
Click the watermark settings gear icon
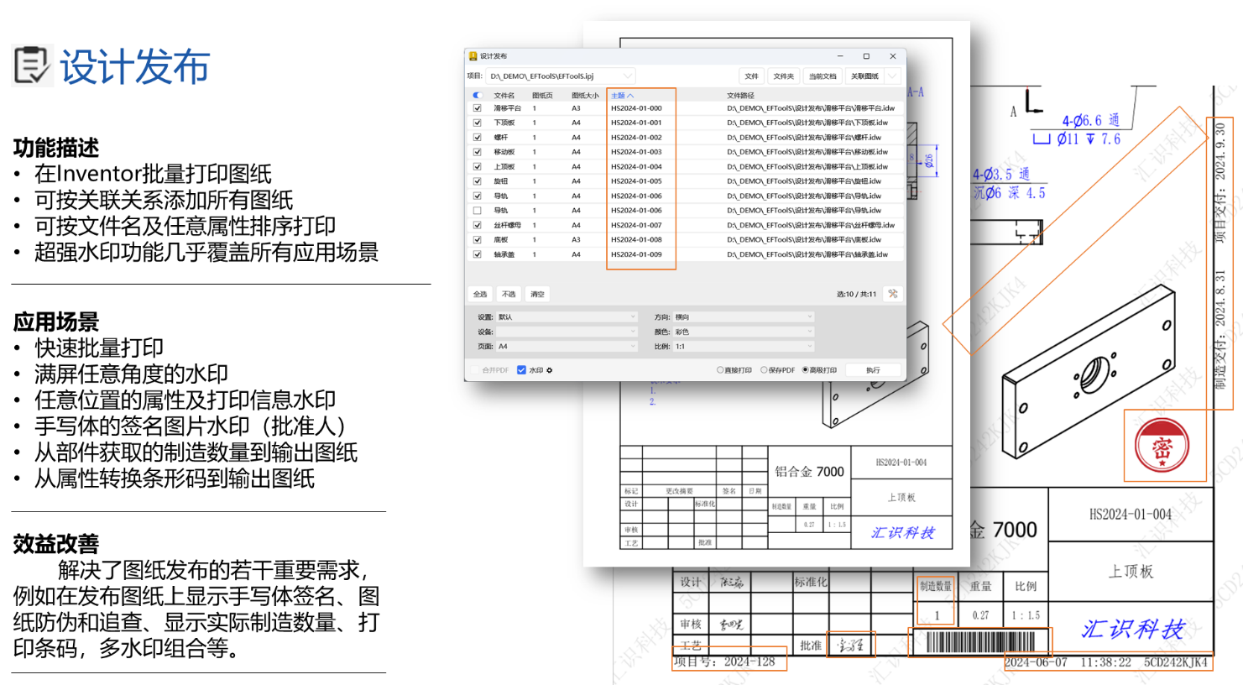(x=550, y=370)
